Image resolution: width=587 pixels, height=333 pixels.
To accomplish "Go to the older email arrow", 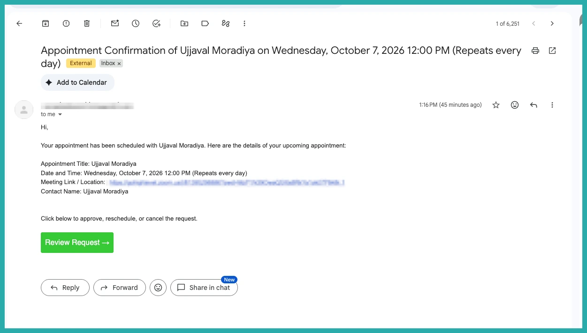I will (552, 23).
